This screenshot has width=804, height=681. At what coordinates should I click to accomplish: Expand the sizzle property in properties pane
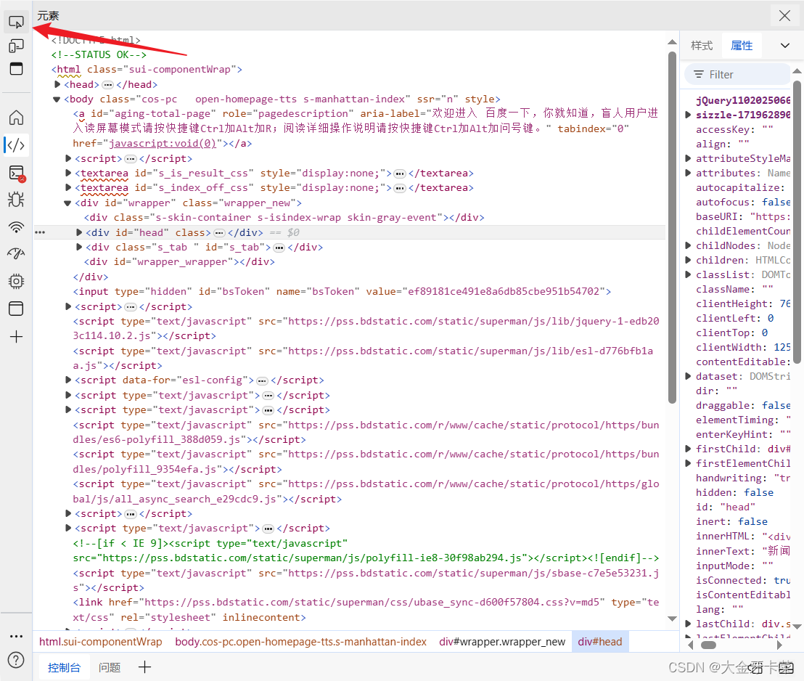pyautogui.click(x=688, y=115)
